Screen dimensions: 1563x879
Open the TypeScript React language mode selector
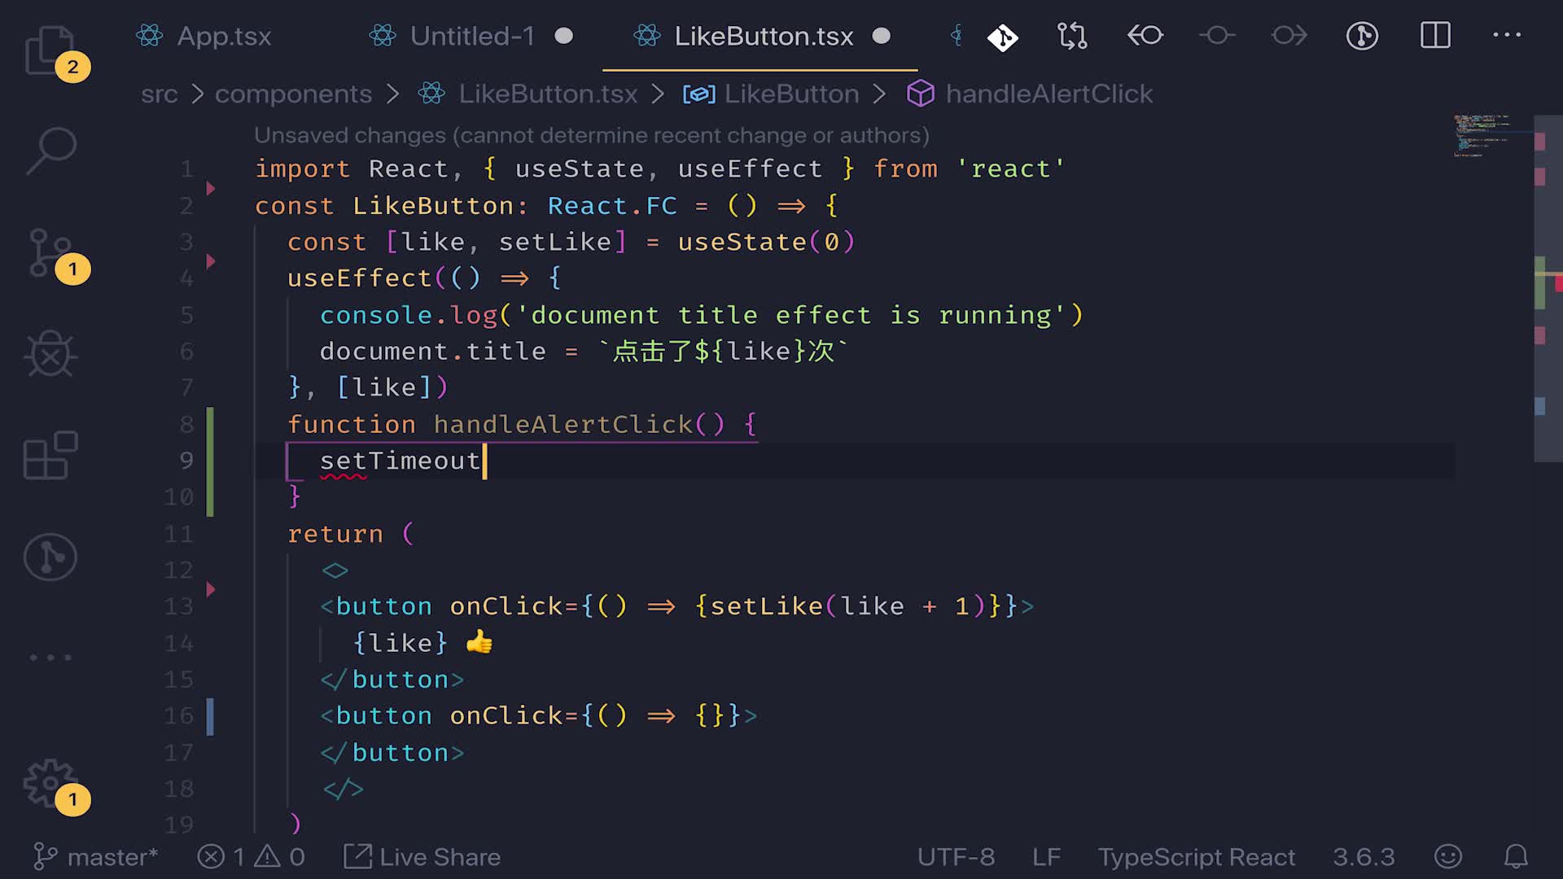pyautogui.click(x=1196, y=857)
